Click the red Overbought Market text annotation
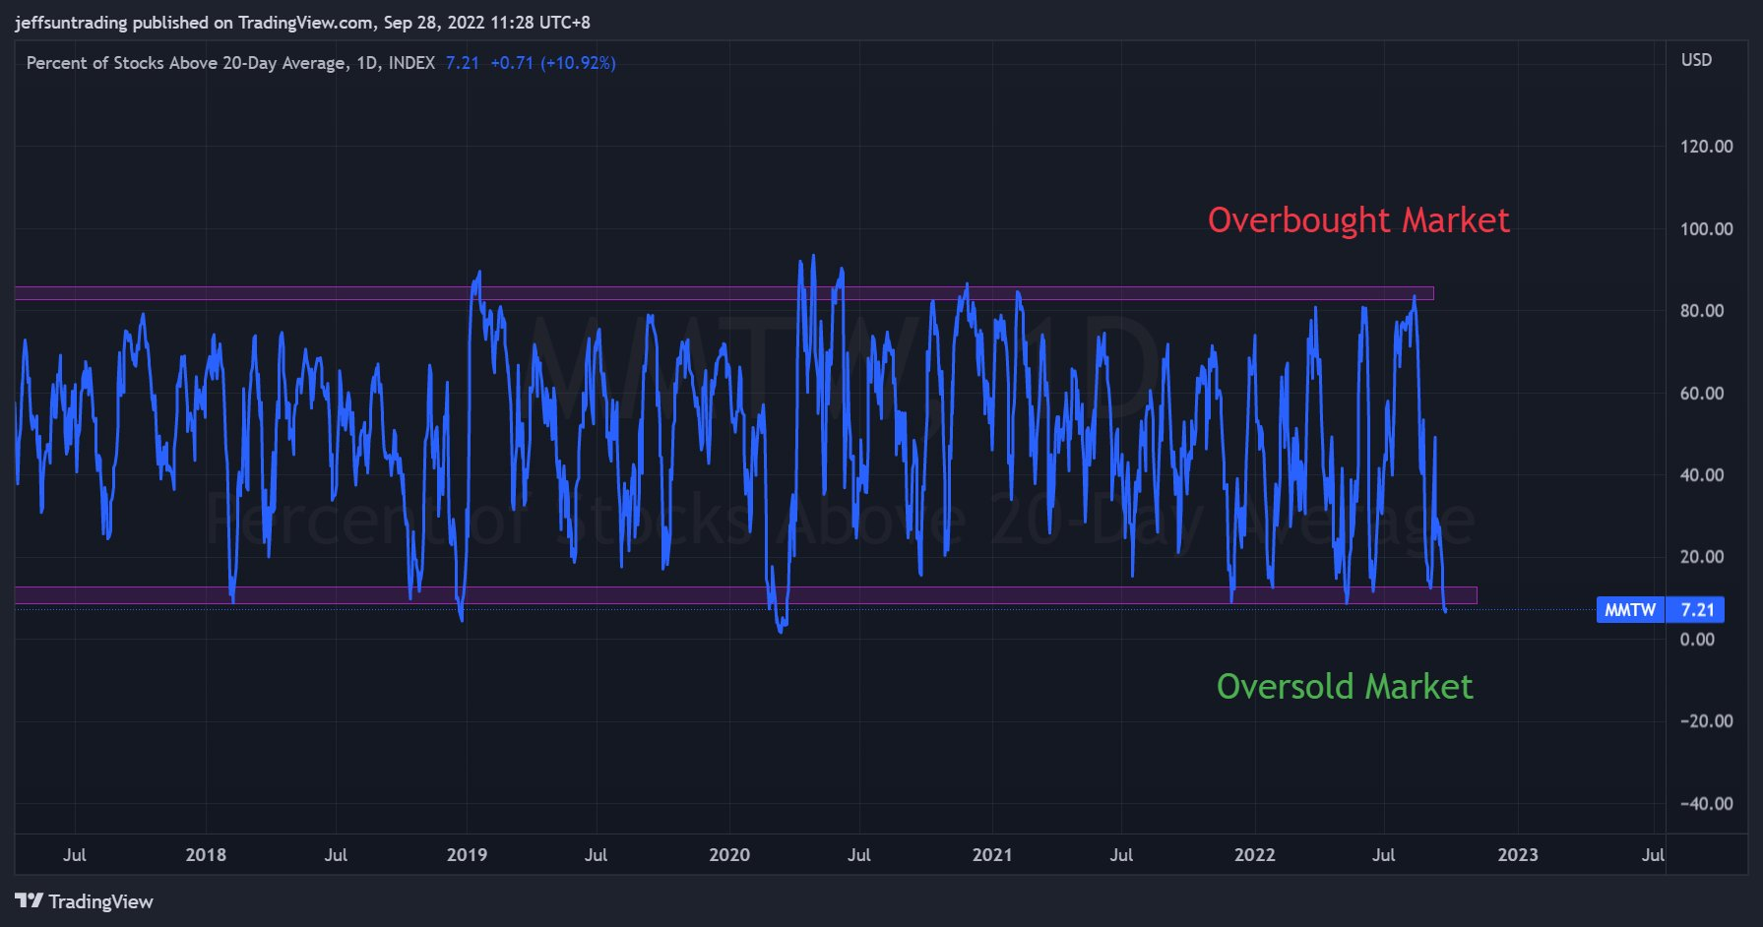 [1357, 220]
